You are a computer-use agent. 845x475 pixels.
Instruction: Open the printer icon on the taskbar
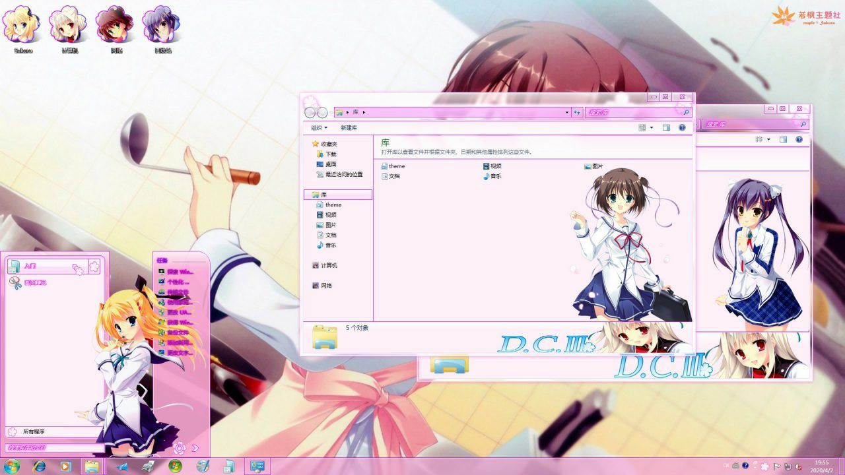point(149,466)
